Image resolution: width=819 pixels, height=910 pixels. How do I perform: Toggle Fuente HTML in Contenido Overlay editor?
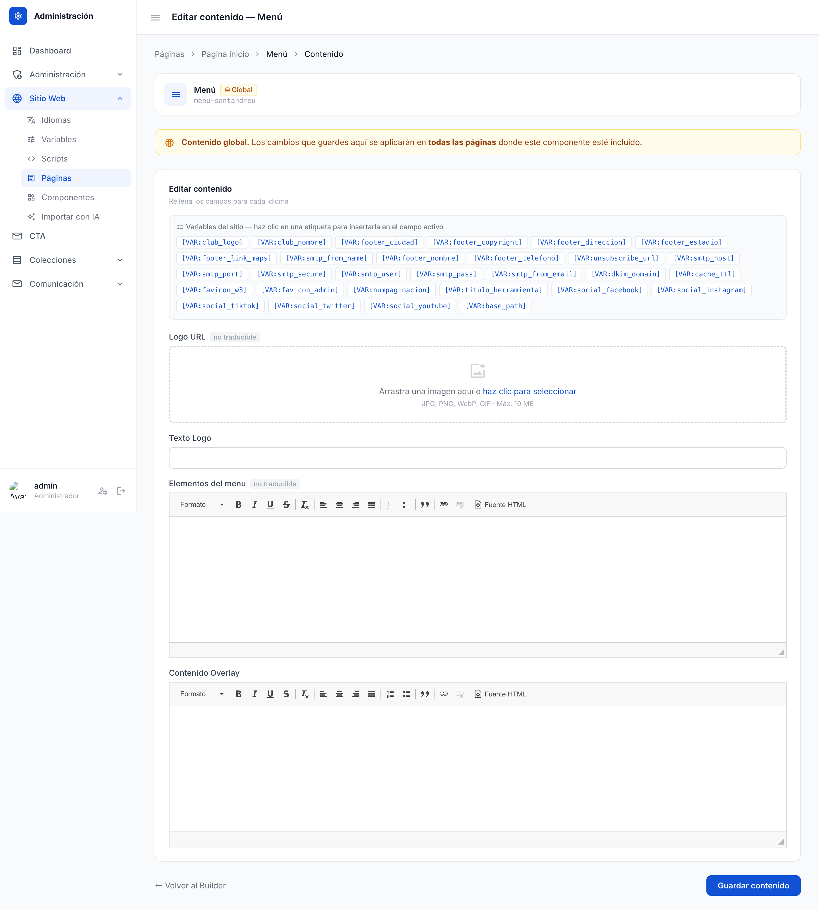pyautogui.click(x=500, y=694)
